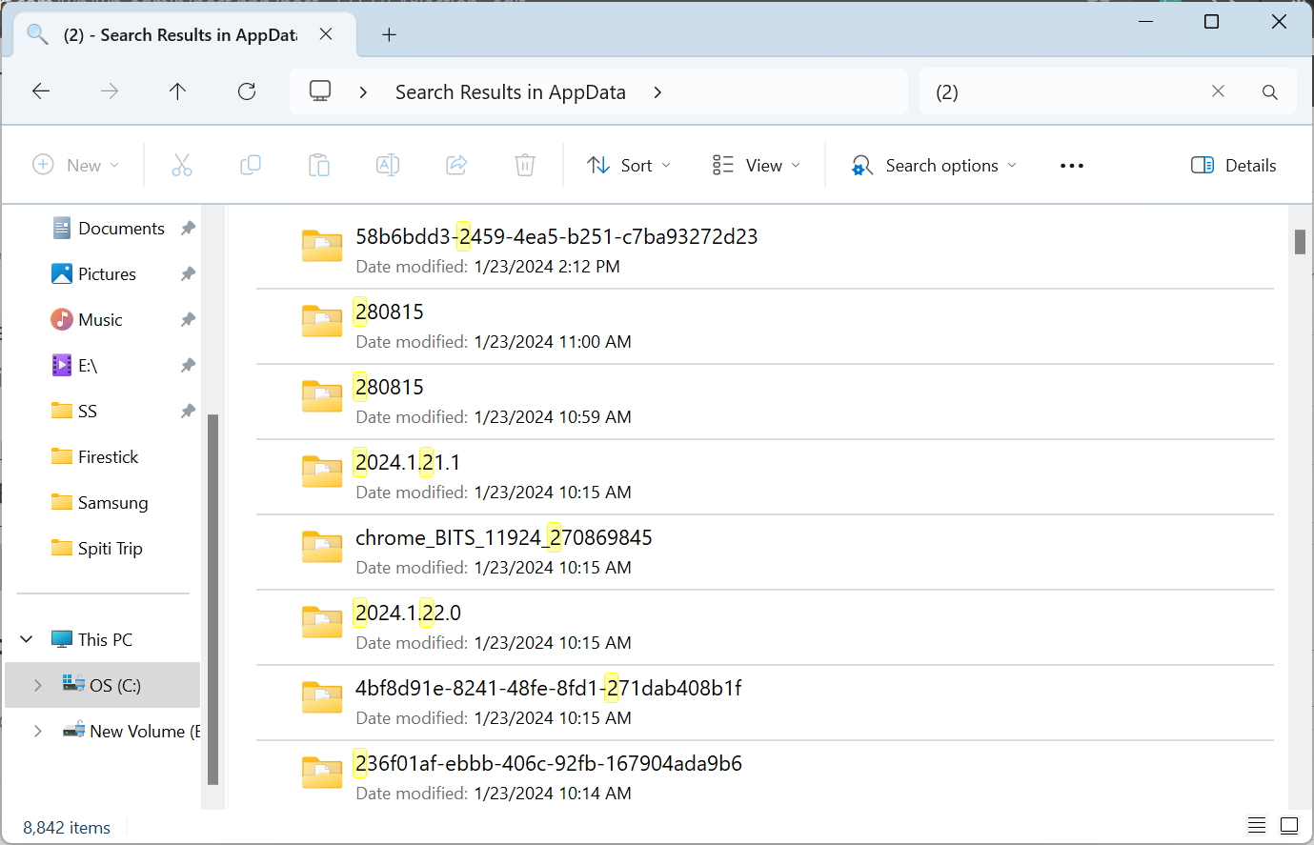
Task: Click the Copy icon in toolbar
Action: (251, 165)
